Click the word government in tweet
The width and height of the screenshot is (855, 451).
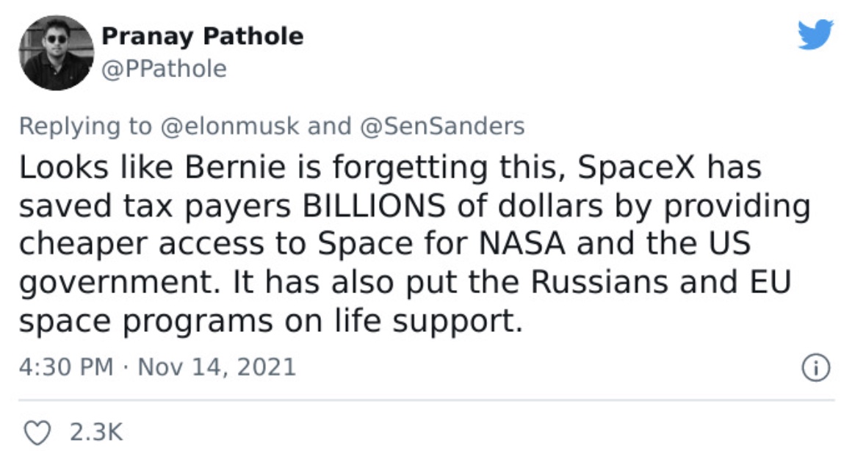pyautogui.click(x=115, y=284)
